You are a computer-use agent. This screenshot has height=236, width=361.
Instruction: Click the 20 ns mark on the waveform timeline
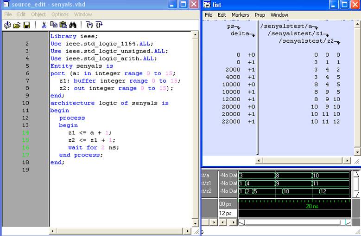[311, 206]
